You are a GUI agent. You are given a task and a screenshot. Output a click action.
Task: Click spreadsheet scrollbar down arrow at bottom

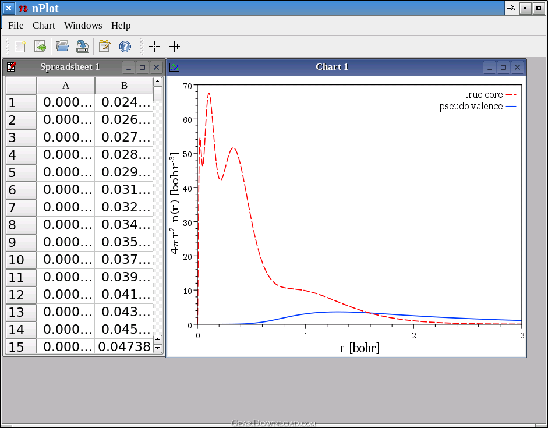(158, 348)
